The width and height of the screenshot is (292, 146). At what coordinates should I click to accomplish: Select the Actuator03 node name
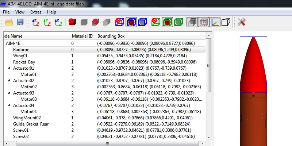[x=24, y=93]
